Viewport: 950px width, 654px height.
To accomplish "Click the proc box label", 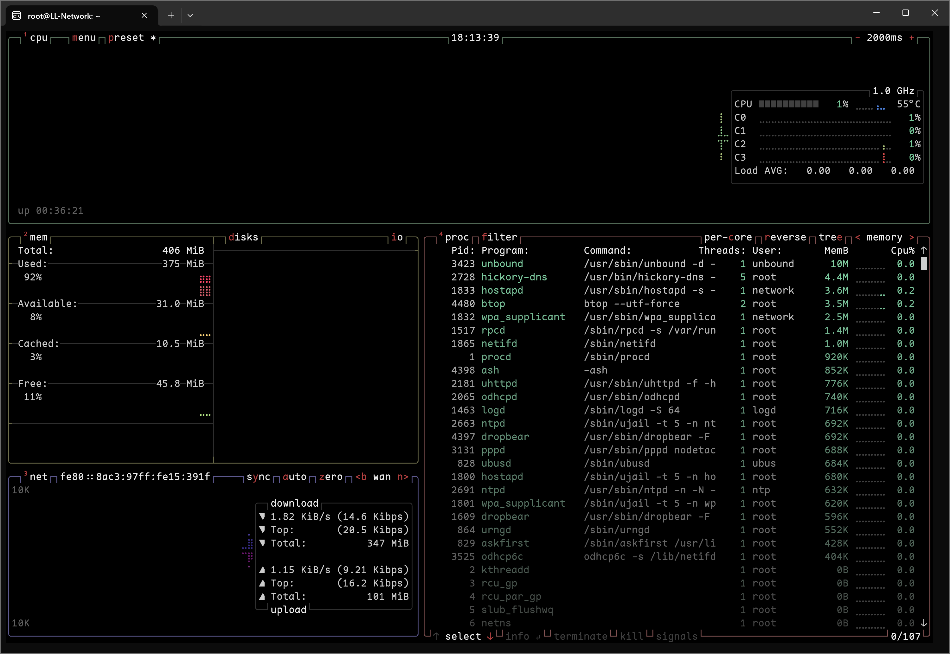I will [x=457, y=237].
